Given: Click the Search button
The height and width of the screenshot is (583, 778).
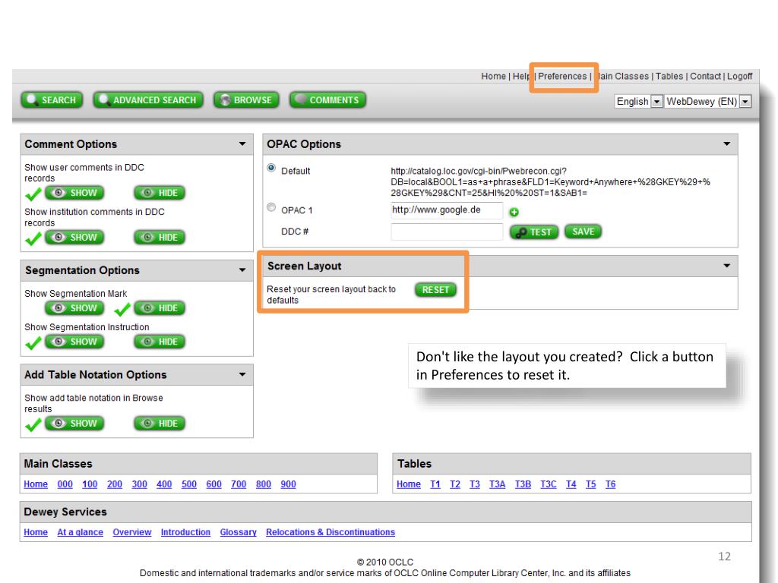Looking at the screenshot, I should tap(52, 100).
